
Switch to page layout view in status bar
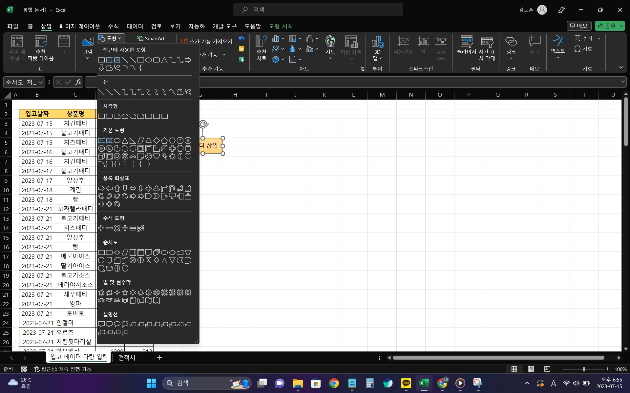[x=531, y=369]
